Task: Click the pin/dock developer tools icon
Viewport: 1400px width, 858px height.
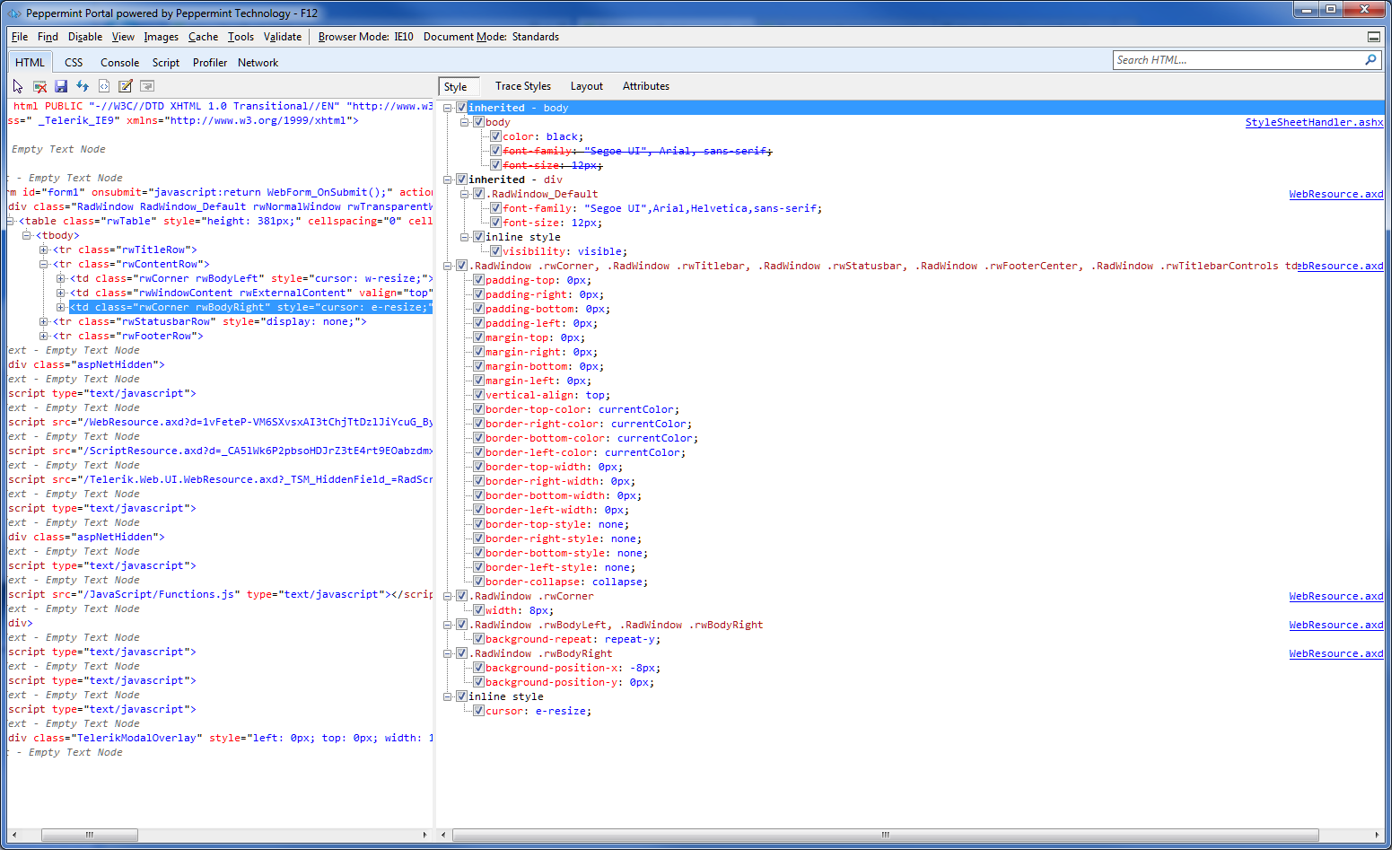Action: (1373, 37)
